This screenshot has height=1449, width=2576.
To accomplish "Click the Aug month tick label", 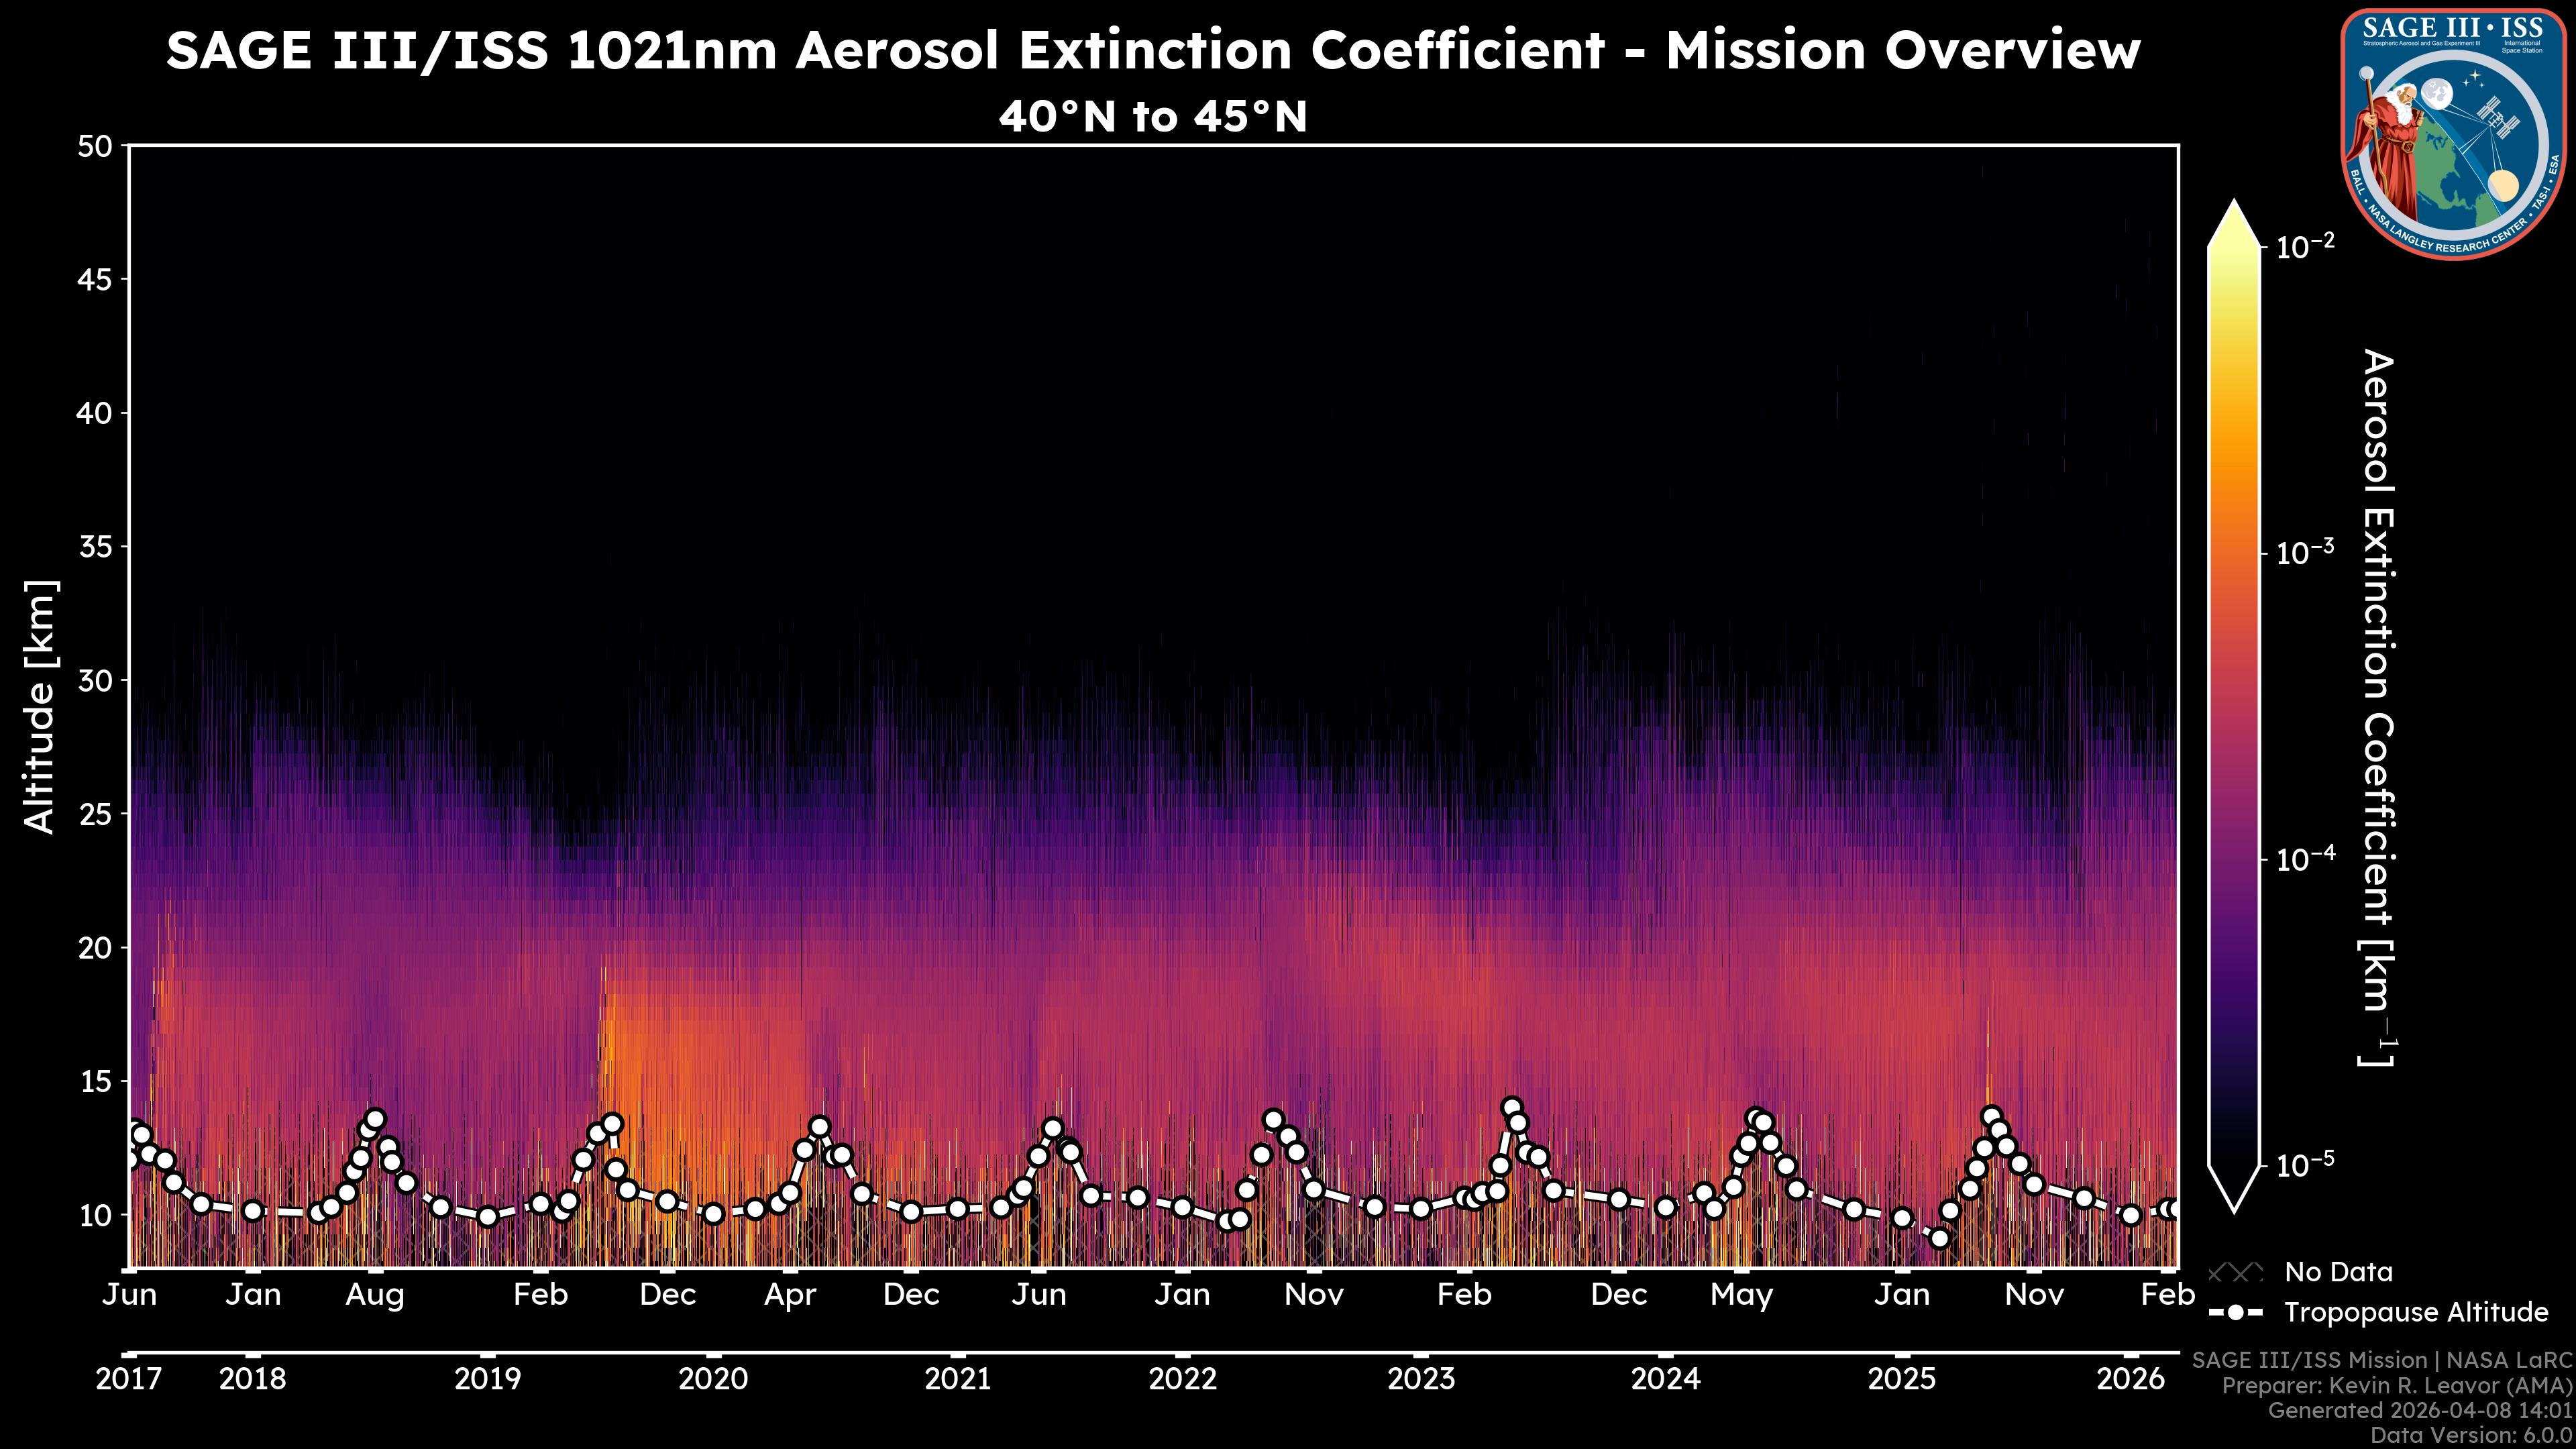I will point(375,1295).
